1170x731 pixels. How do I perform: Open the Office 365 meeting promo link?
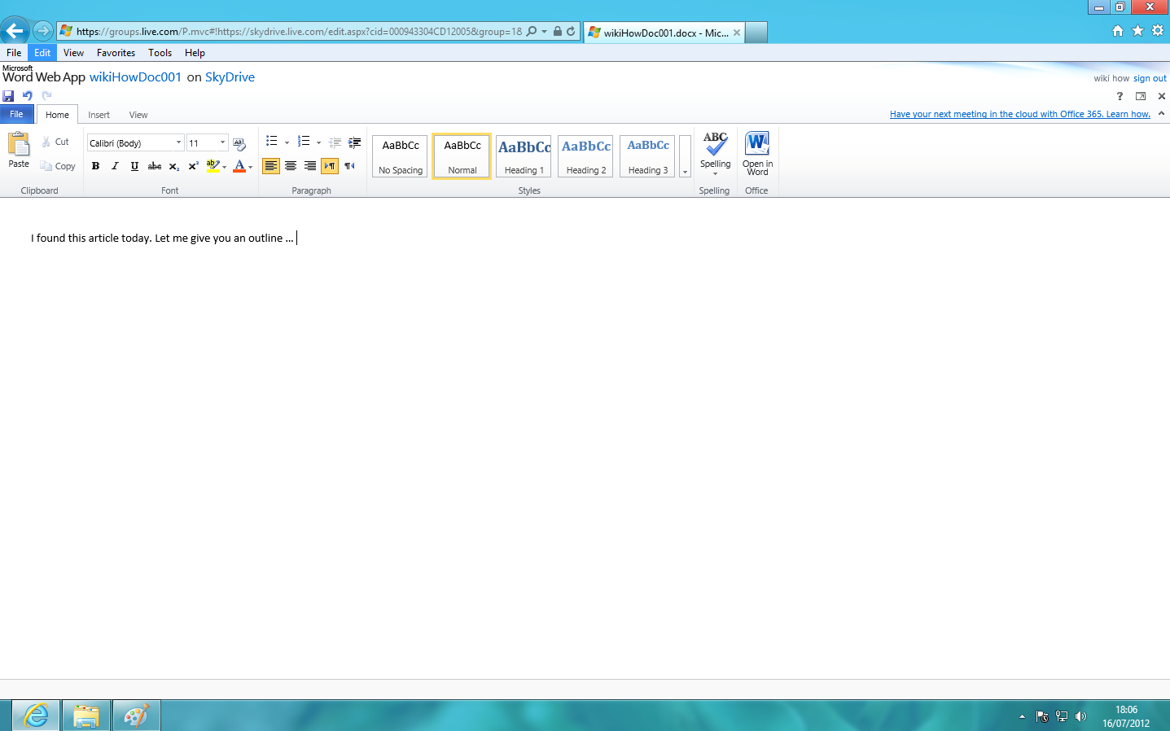(1020, 114)
